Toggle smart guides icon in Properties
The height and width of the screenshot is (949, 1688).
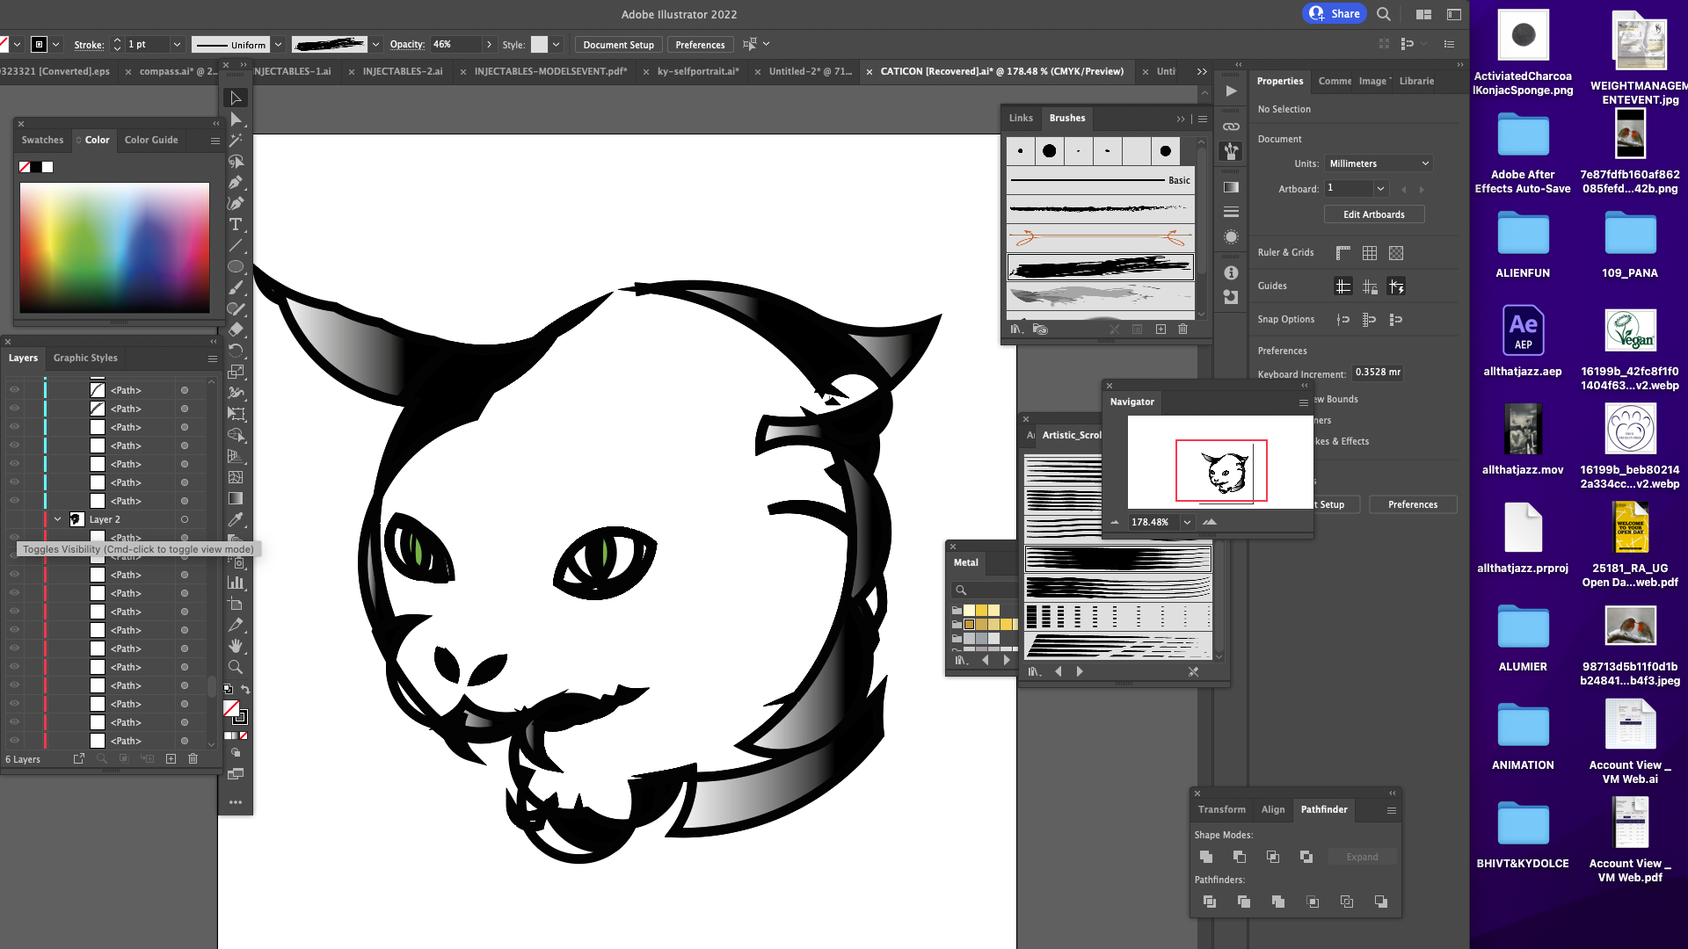(1396, 286)
